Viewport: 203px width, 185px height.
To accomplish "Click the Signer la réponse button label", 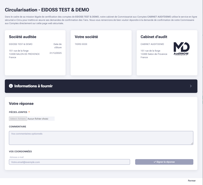I will tap(166, 162).
